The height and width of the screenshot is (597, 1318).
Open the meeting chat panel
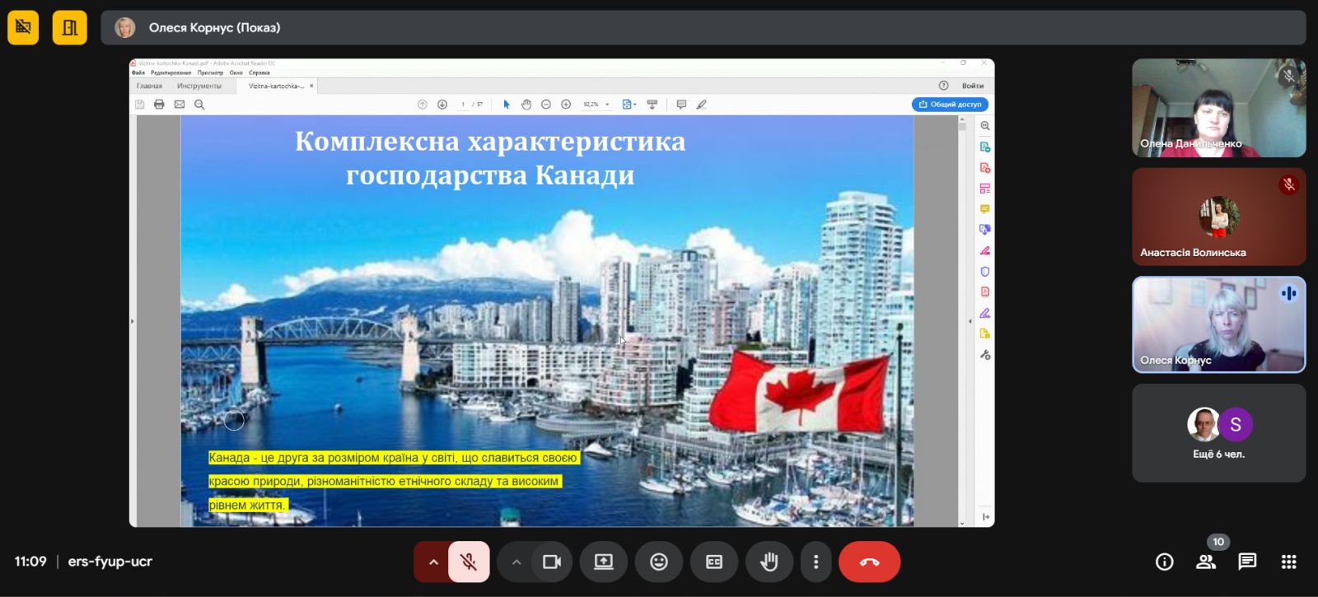tap(1247, 562)
